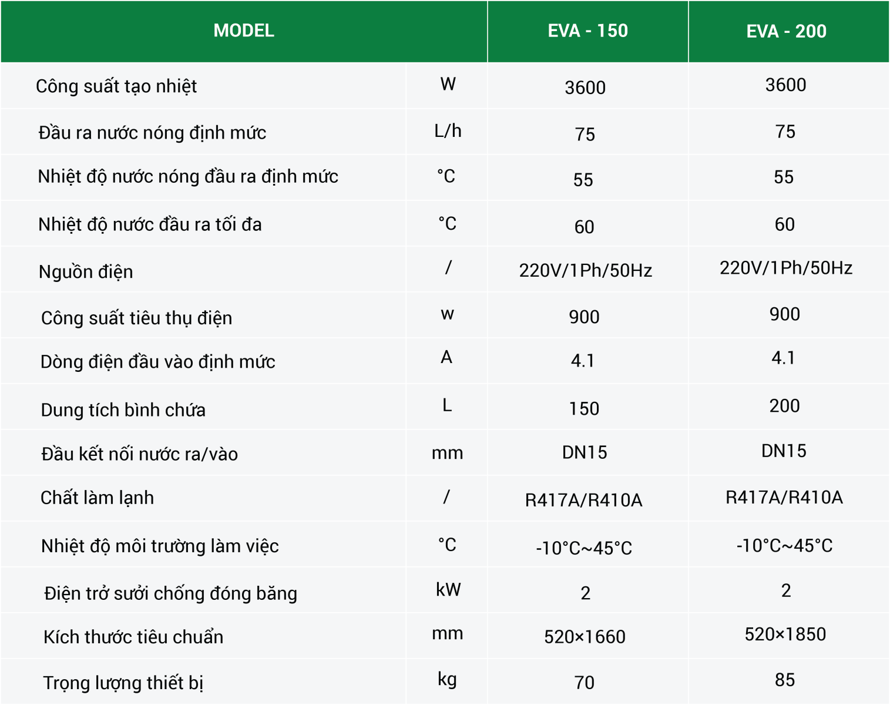Click 220V/1Ph/50Hz value under EVA - 150
Image resolution: width=890 pixels, height=705 pixels.
point(586,270)
